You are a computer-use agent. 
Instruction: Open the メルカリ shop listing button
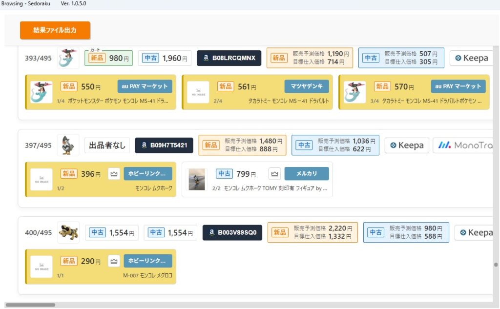pos(307,174)
